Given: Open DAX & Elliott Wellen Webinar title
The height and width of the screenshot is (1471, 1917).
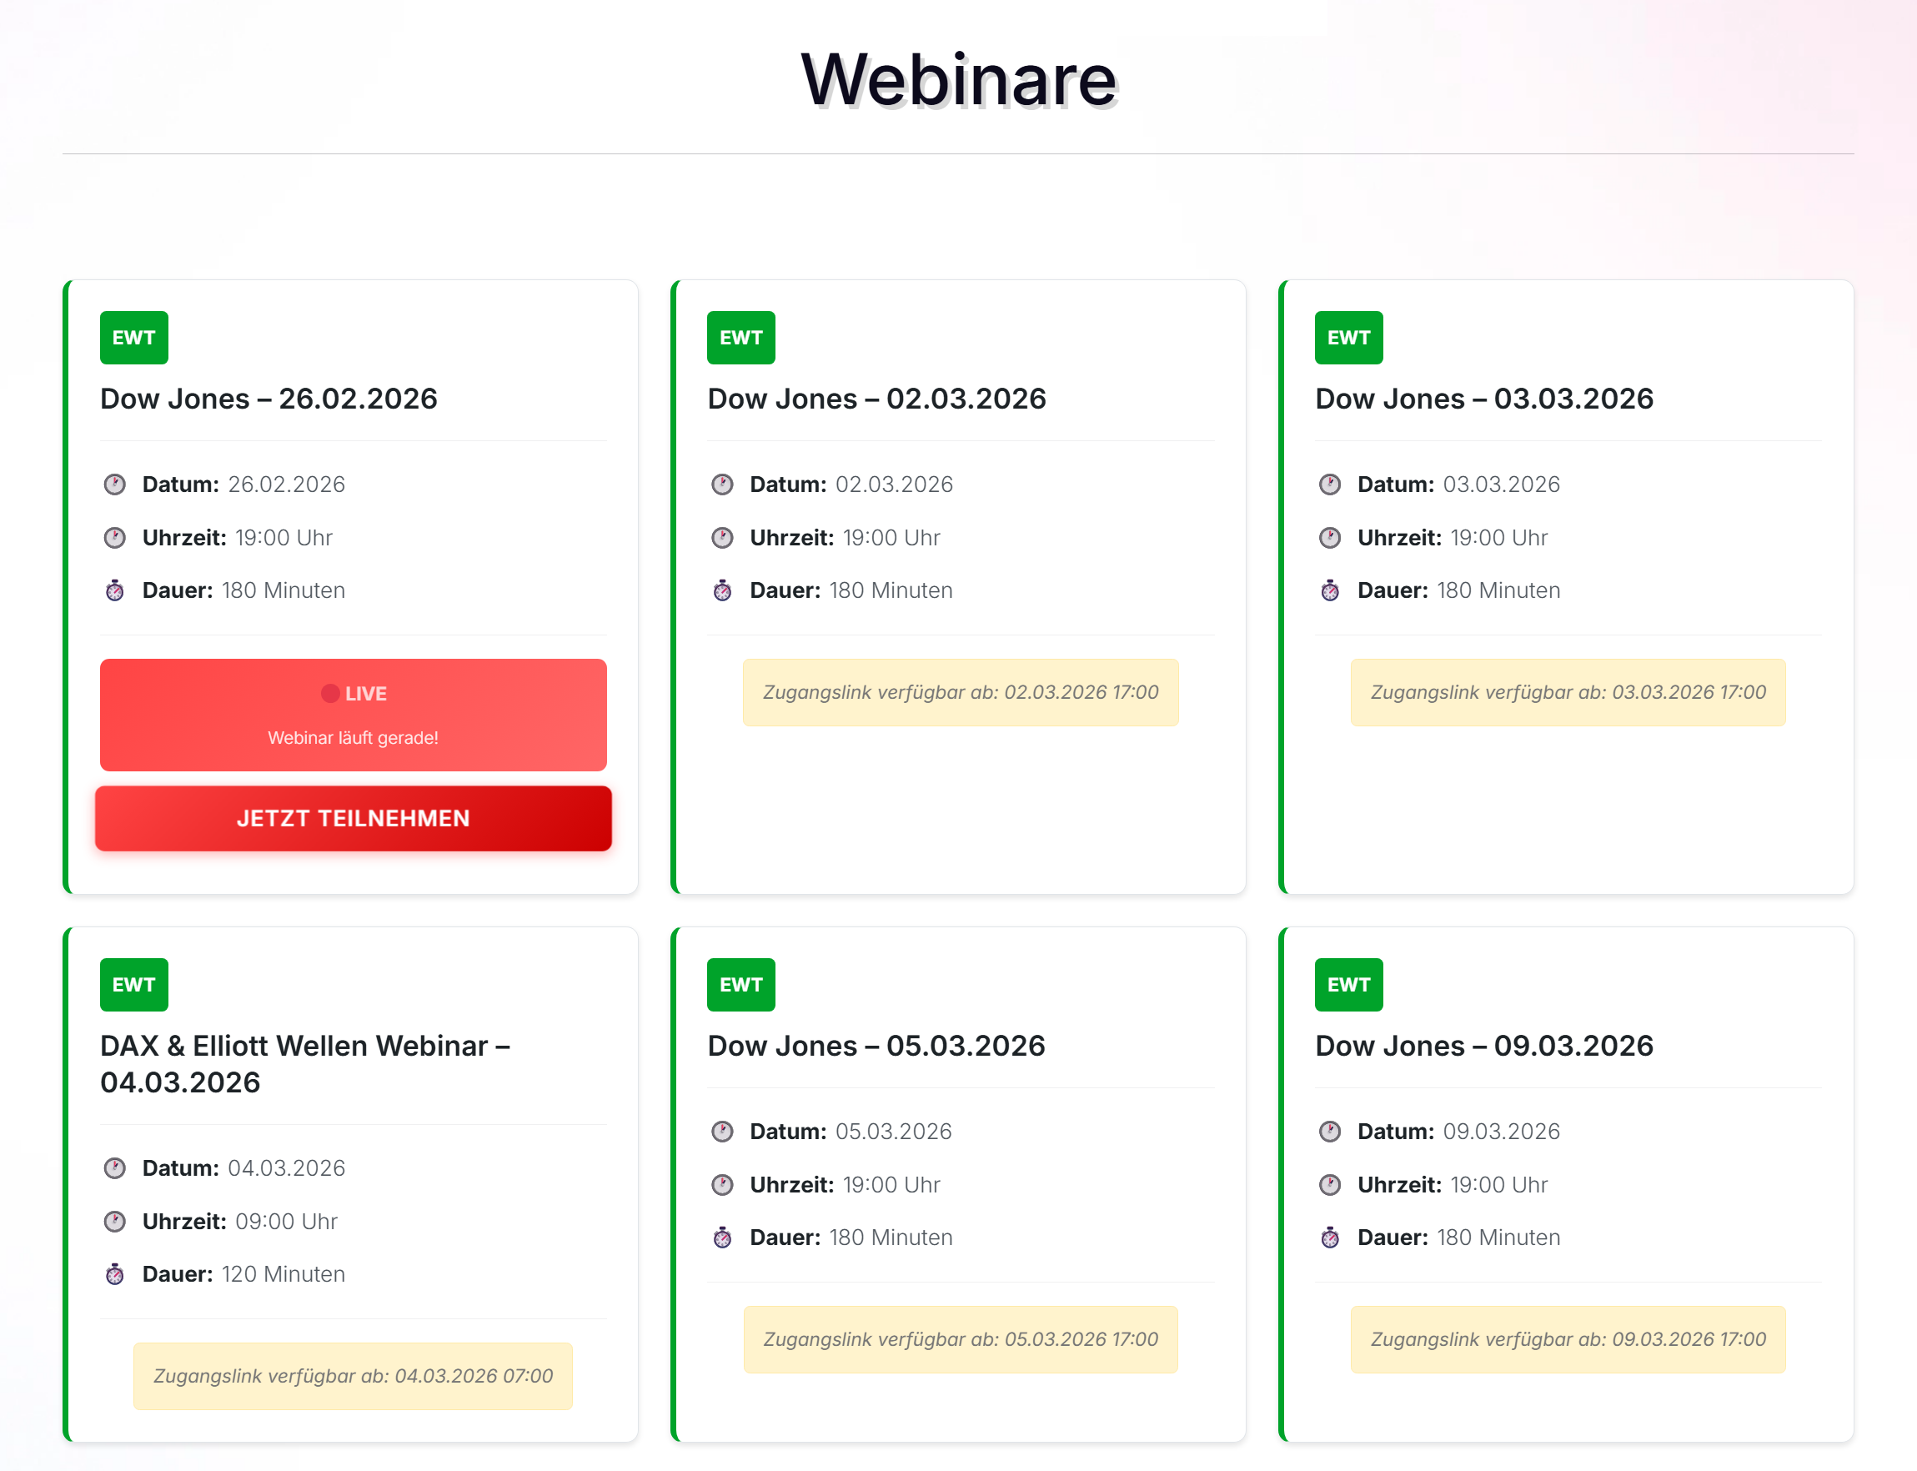Looking at the screenshot, I should pos(304,1063).
